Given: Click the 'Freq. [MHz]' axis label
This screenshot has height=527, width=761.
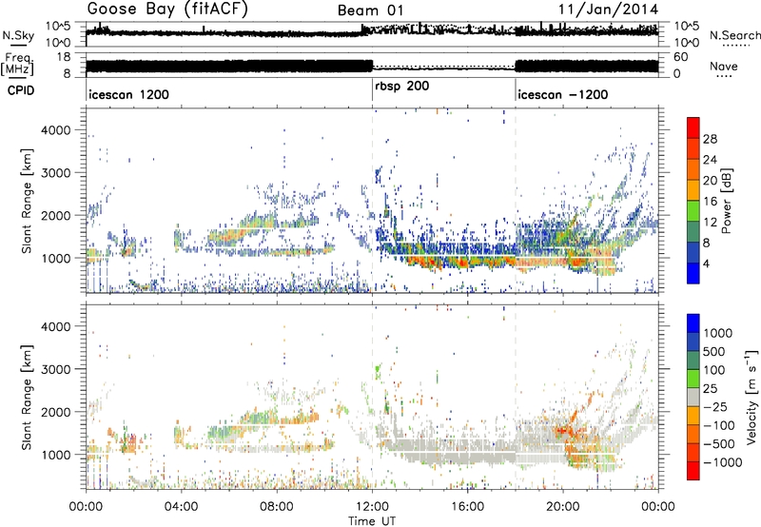Looking at the screenshot, I should tap(17, 65).
